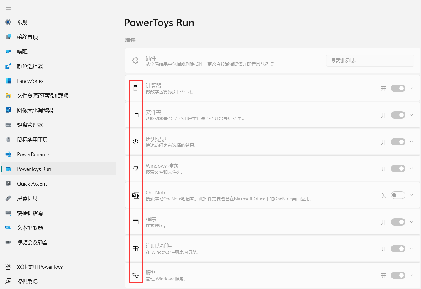Click 欢迎使用 PowerToys

pyautogui.click(x=40, y=267)
